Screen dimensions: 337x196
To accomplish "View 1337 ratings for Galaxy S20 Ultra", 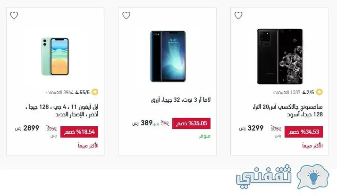I will click(286, 92).
